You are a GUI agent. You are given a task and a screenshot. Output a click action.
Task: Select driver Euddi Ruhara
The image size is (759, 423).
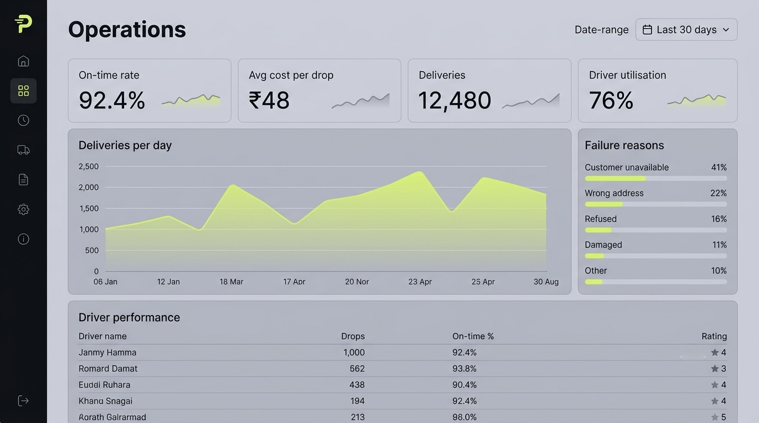point(104,385)
